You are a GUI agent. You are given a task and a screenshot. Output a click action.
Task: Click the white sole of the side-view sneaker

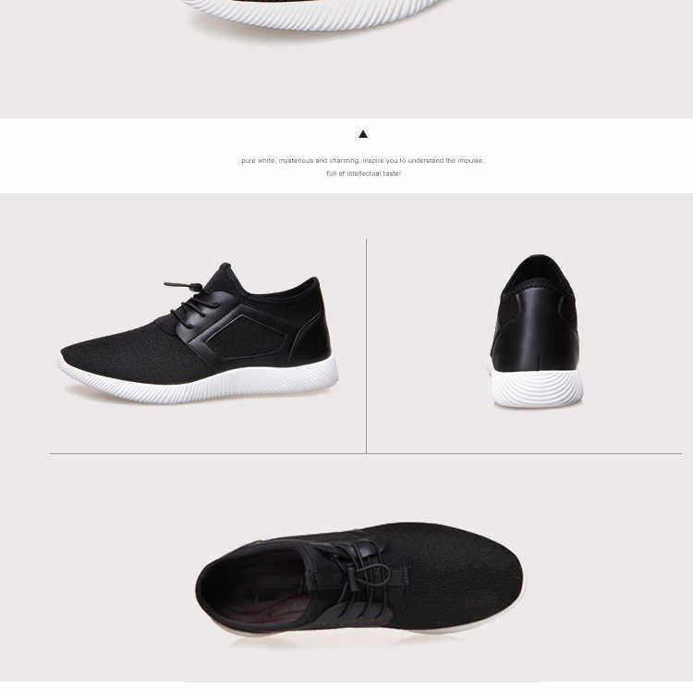(199, 381)
